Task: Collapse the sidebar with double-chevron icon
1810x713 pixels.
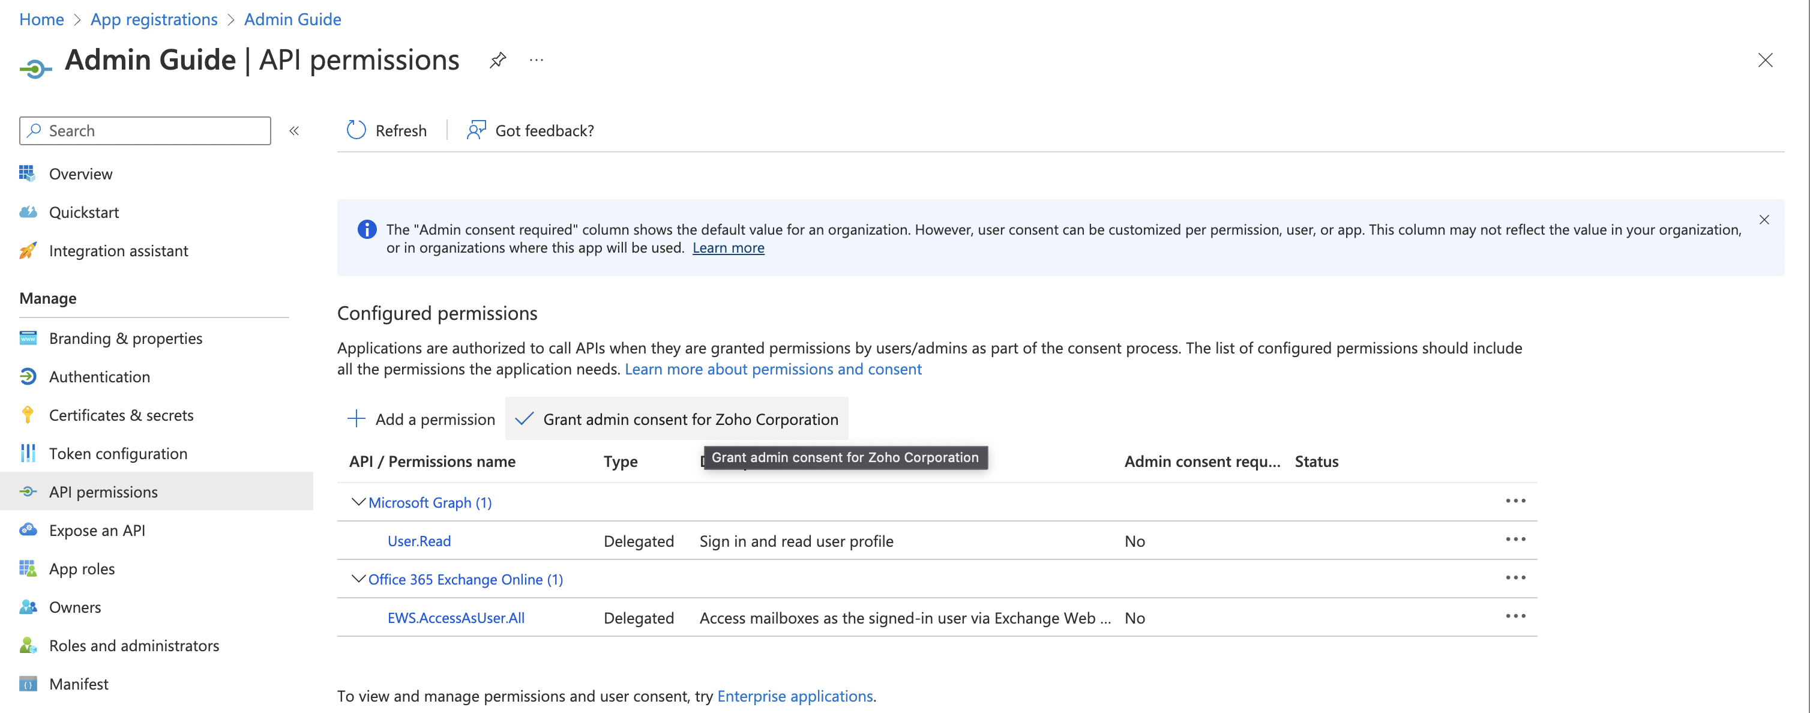Action: 295,131
